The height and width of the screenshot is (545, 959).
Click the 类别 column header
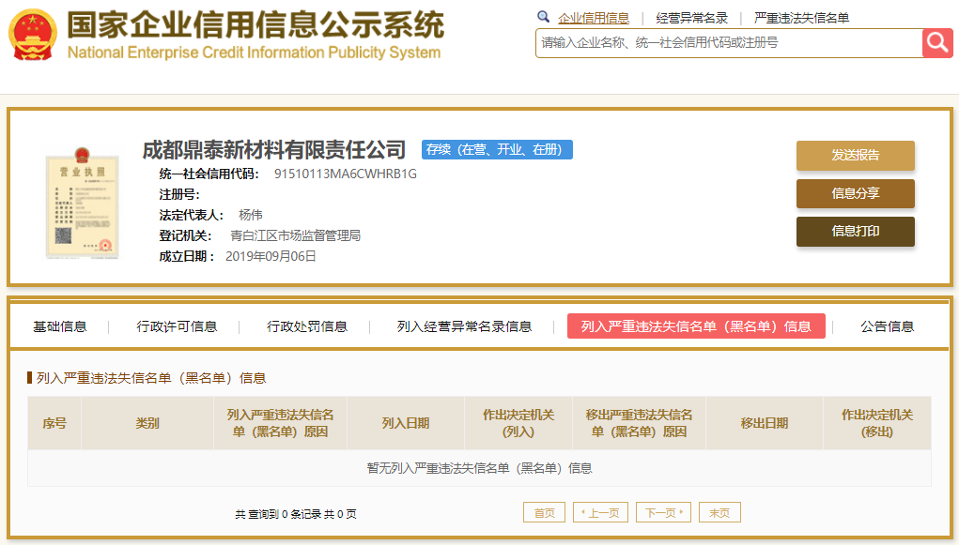(147, 423)
